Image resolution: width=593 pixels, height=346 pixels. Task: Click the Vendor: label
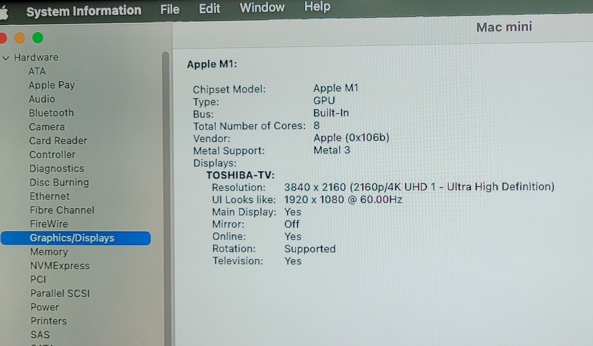point(212,139)
